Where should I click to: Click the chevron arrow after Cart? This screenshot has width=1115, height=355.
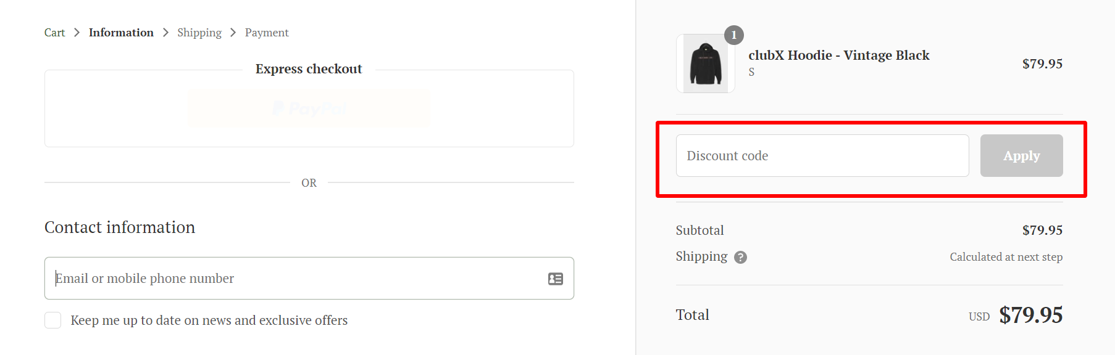tap(77, 33)
